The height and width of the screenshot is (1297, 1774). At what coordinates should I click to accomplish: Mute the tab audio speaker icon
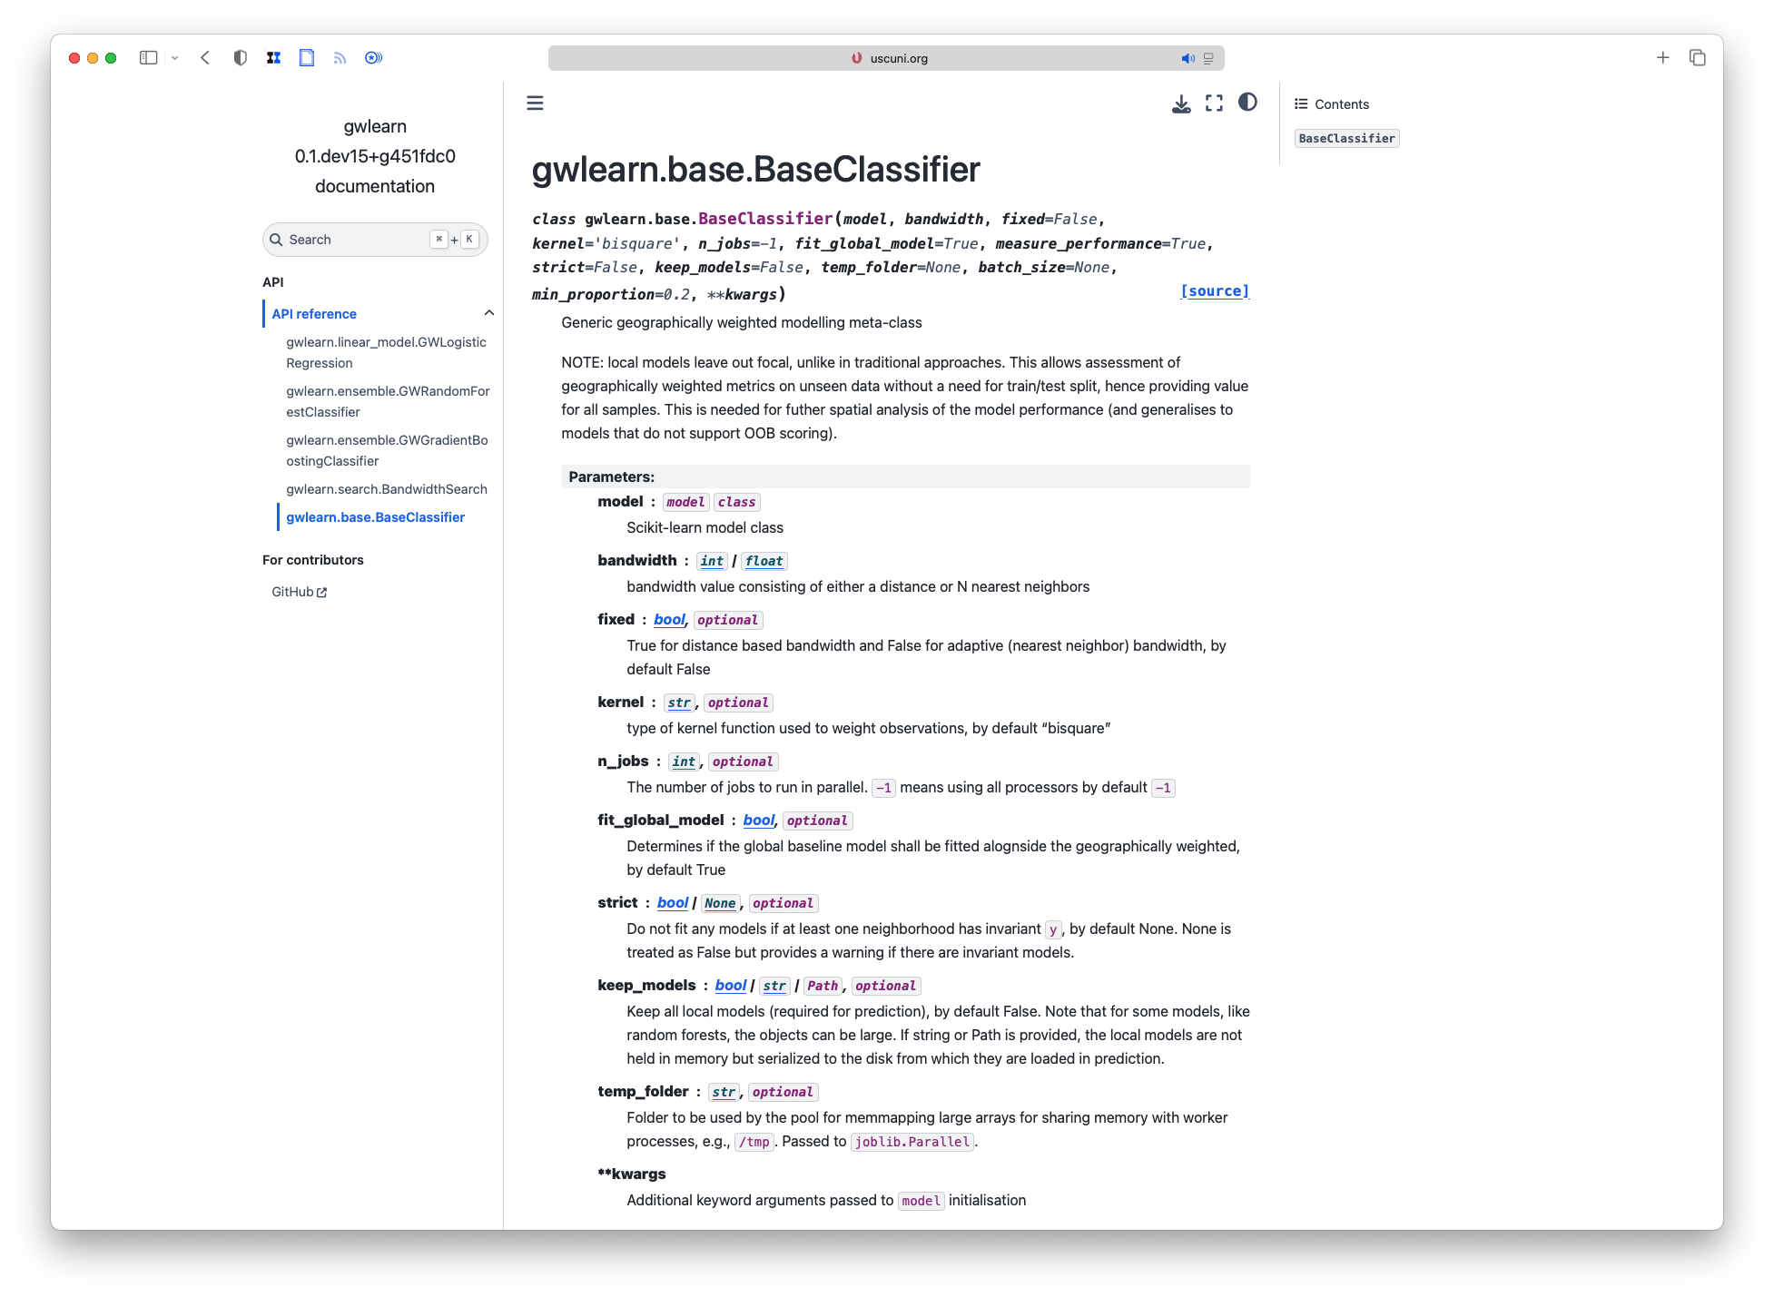[1187, 58]
